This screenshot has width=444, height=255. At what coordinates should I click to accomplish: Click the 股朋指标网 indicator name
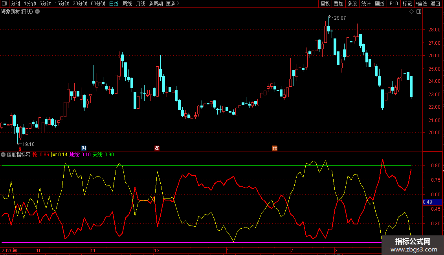tap(19, 155)
